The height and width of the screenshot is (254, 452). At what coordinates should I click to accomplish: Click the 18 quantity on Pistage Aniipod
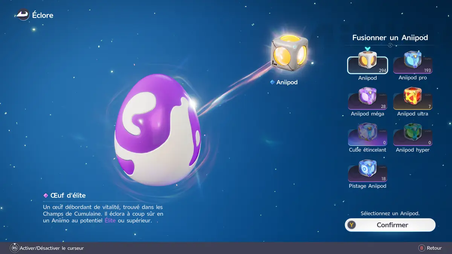(383, 179)
